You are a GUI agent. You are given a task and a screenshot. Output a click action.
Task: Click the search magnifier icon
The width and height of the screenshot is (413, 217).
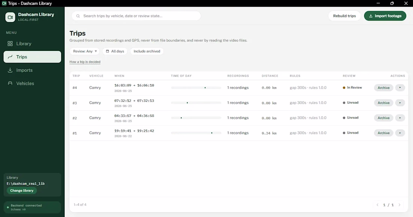[x=78, y=16]
